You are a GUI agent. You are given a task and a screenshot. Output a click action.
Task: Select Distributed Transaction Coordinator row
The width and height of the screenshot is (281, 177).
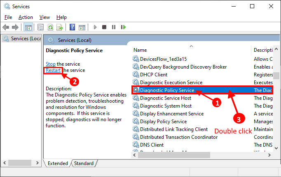point(202,137)
